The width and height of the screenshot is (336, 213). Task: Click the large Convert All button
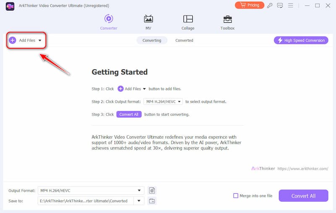point(303,196)
